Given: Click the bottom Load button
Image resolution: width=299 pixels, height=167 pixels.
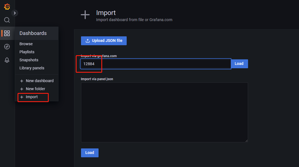Looking at the screenshot, I should click(90, 153).
